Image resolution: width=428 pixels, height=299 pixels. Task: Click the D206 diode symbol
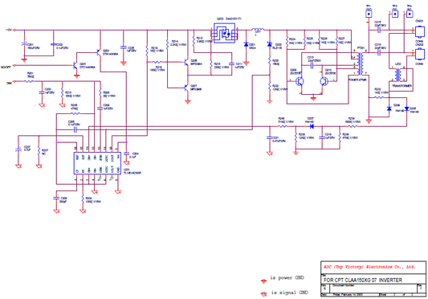[389, 109]
